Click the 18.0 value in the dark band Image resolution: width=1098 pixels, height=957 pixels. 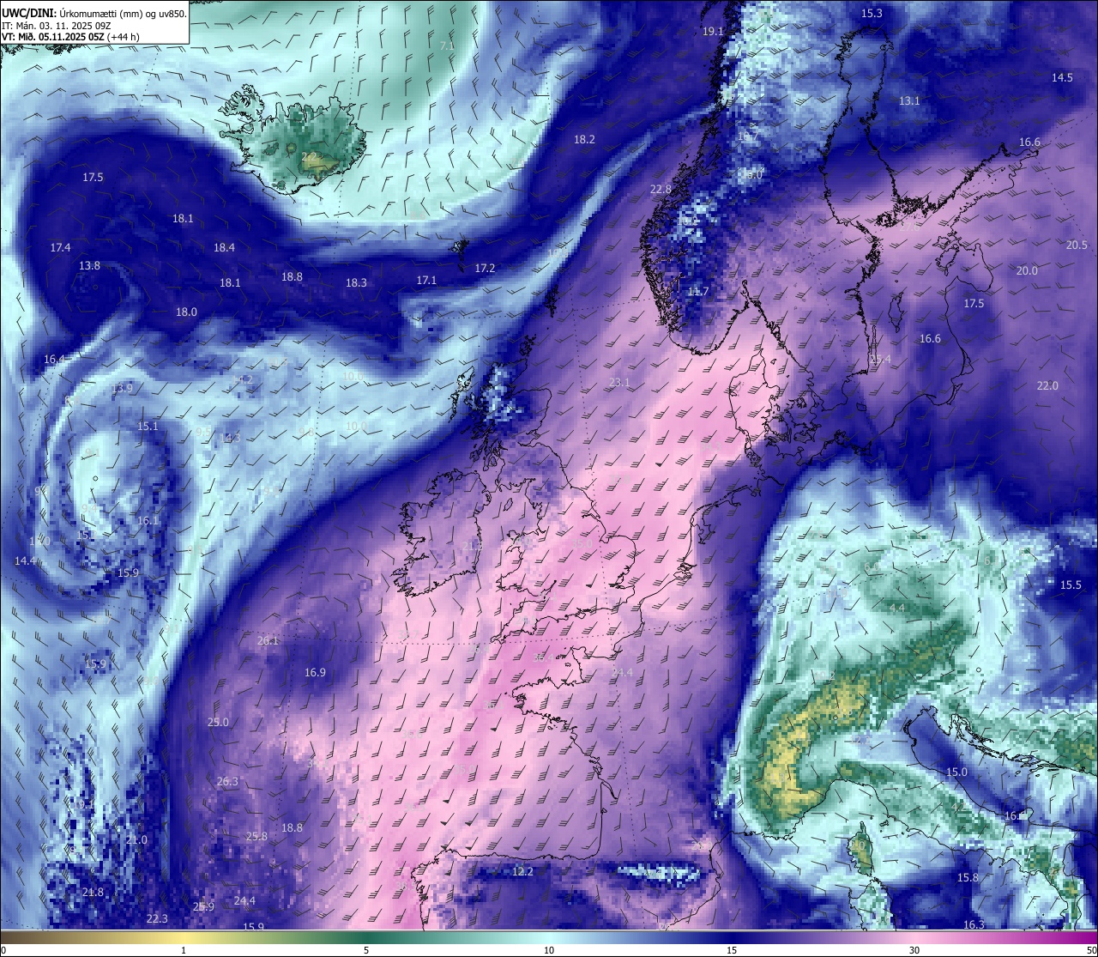(x=186, y=312)
